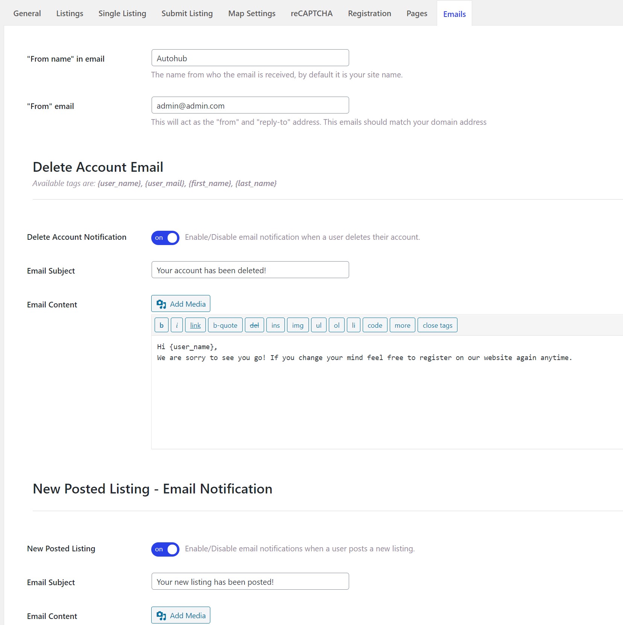Click the ins tag button
Viewport: 623px width, 625px height.
point(275,325)
